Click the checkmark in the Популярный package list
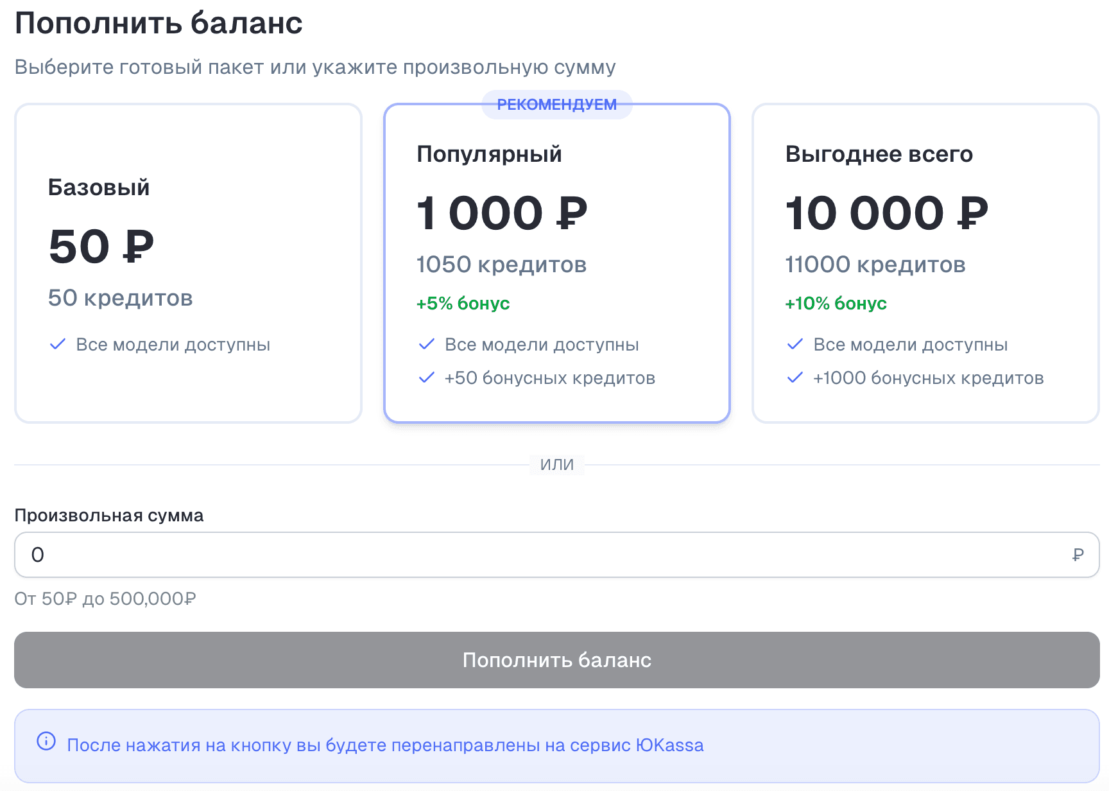Image resolution: width=1109 pixels, height=791 pixels. tap(426, 344)
